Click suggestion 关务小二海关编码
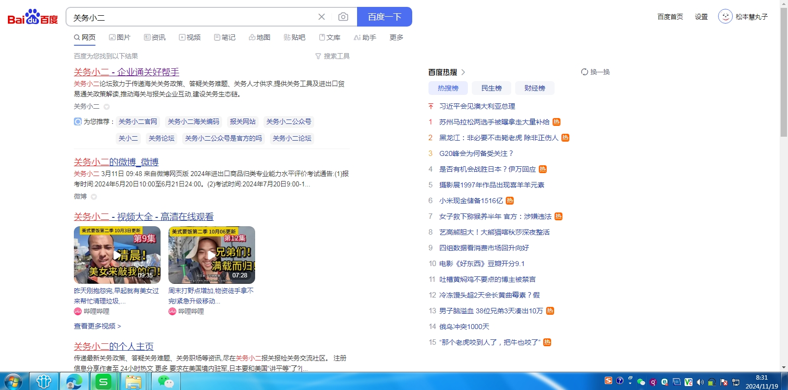 (194, 121)
